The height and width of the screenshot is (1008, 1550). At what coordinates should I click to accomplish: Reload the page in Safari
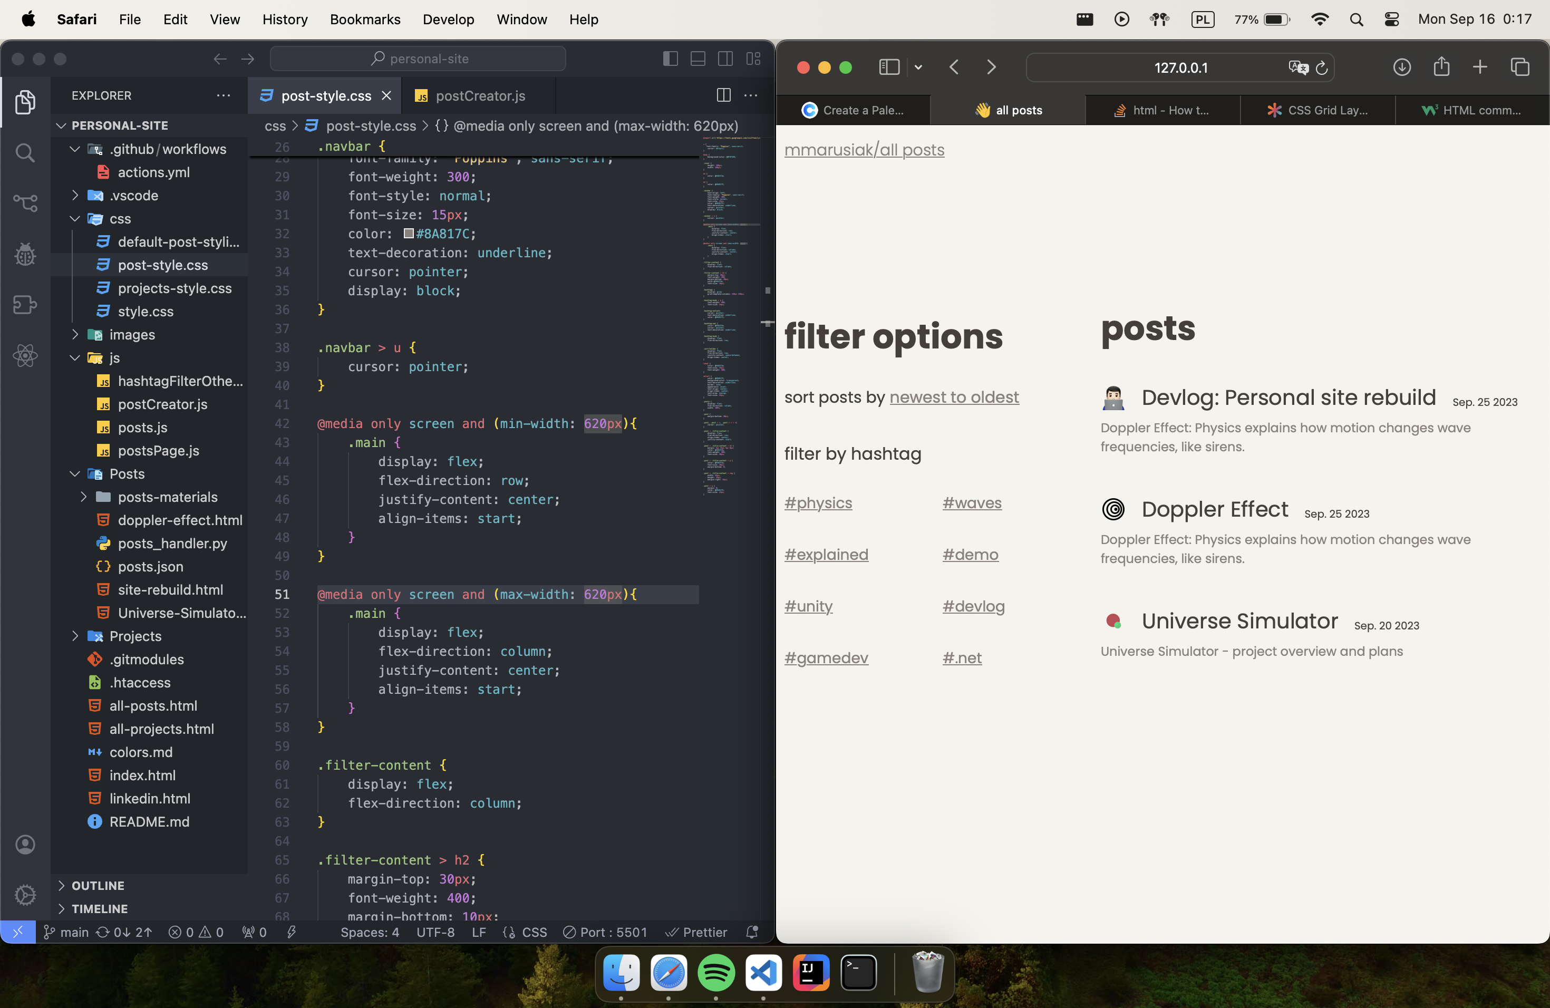point(1321,67)
